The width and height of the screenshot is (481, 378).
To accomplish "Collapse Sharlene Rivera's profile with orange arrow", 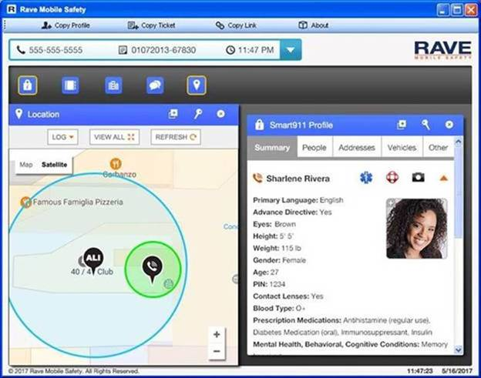I will pos(443,179).
